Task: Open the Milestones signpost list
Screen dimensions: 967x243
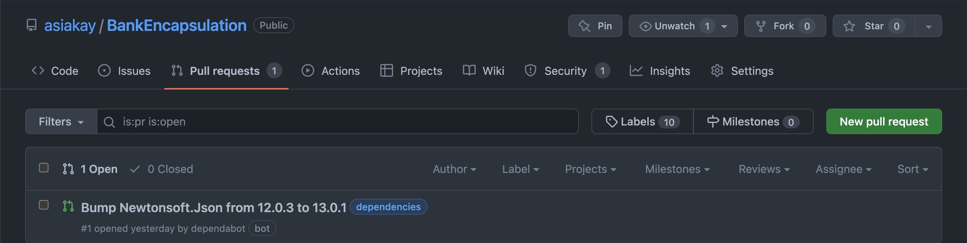Action: point(753,122)
